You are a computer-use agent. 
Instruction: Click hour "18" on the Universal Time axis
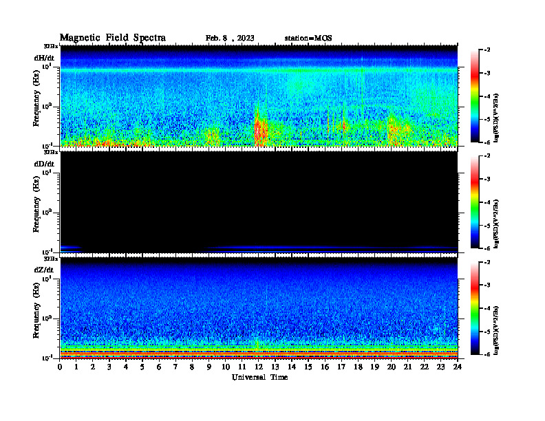pyautogui.click(x=358, y=367)
